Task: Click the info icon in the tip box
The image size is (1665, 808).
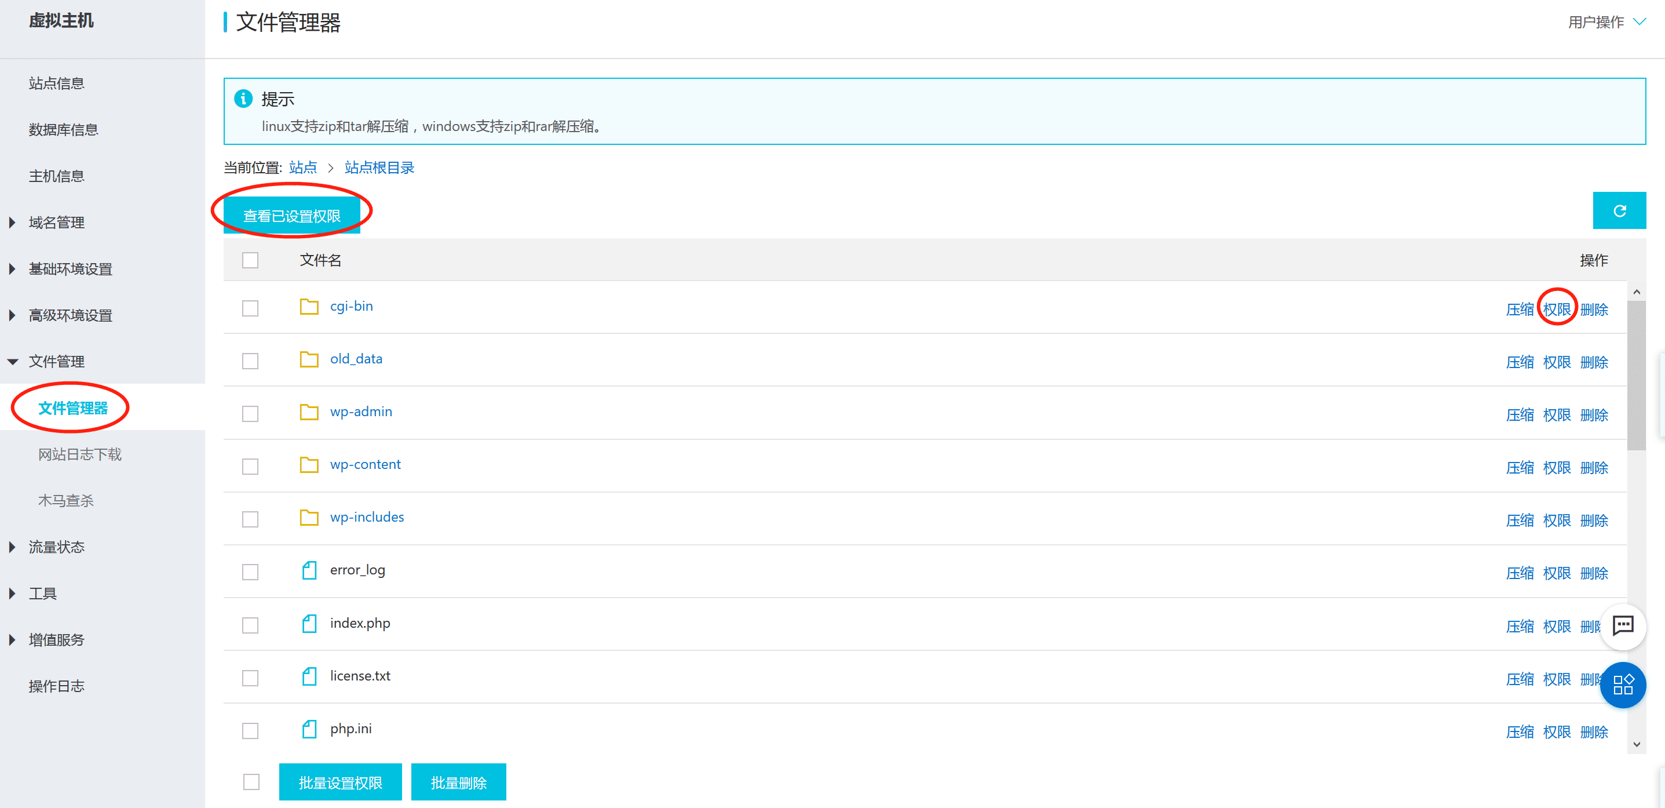Action: click(243, 99)
